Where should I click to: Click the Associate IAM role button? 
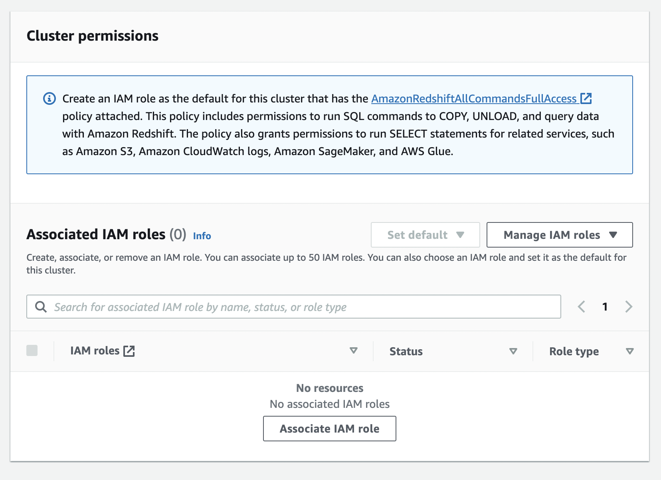click(x=329, y=429)
